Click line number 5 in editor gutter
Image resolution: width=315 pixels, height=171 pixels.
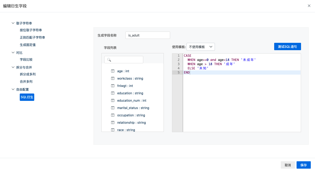179,72
